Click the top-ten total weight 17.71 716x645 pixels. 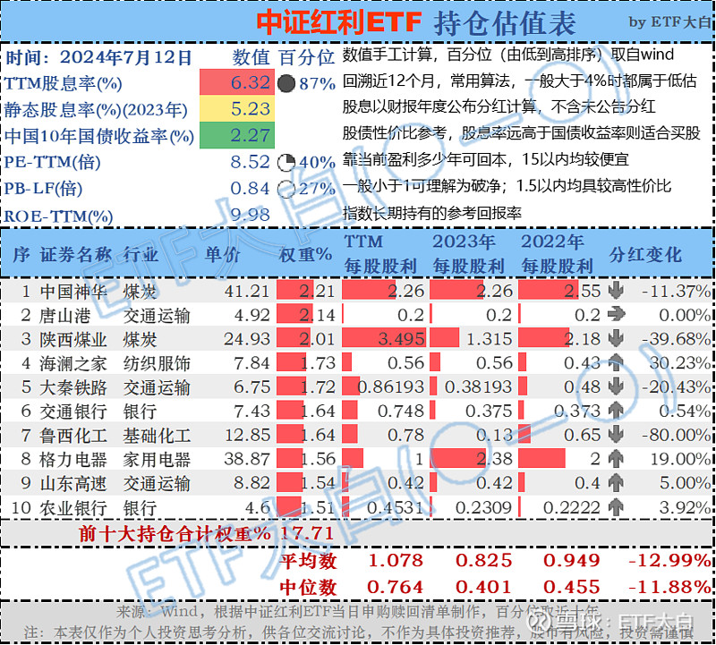coord(307,532)
